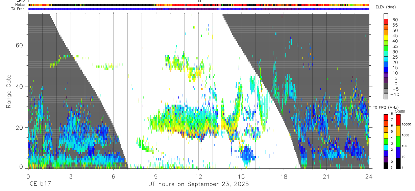Click the x-axis tick label '3'

[x=71, y=177]
